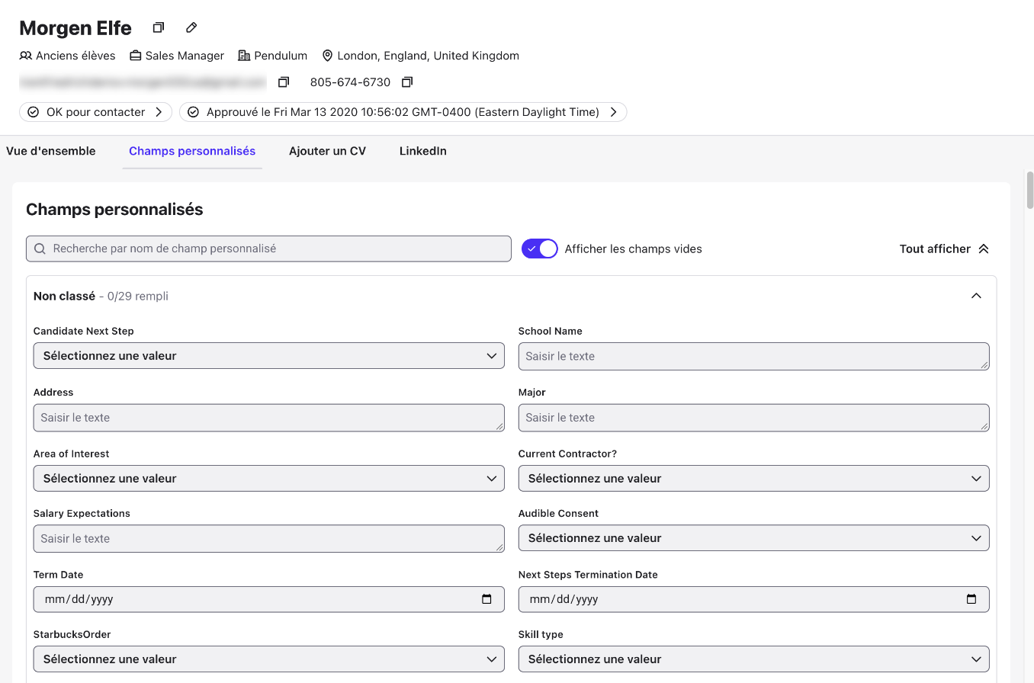Image resolution: width=1034 pixels, height=683 pixels.
Task: Click checkmark icon in OK pour contacter
Action: [33, 112]
